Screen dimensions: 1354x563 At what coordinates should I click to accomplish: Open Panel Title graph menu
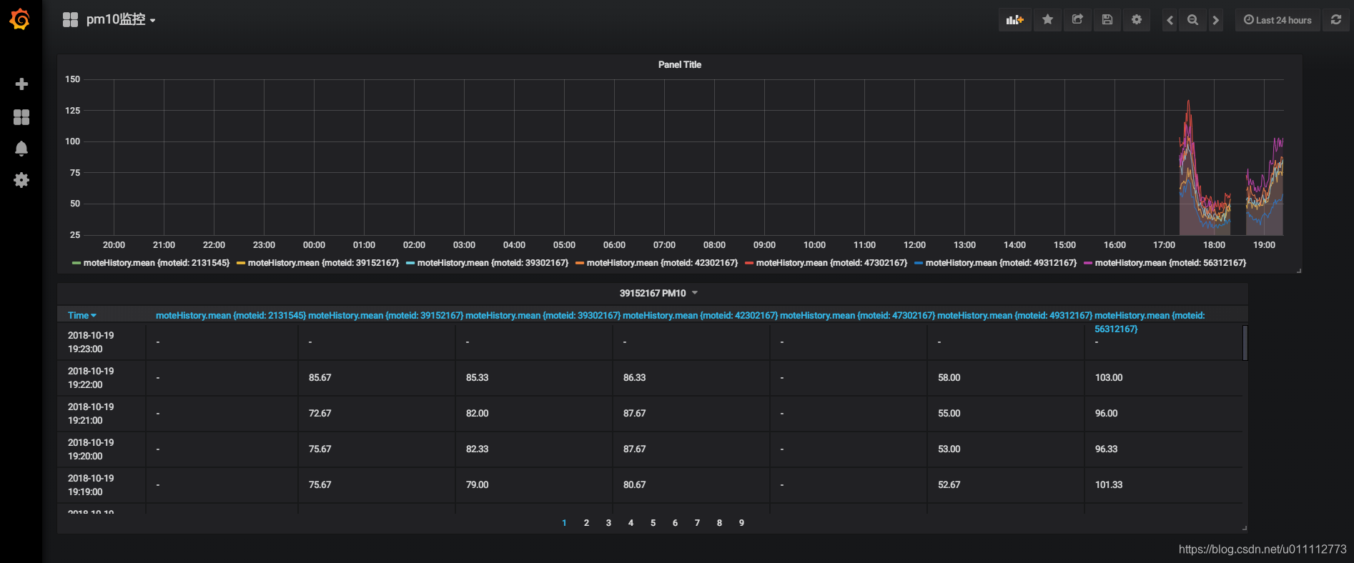[x=679, y=64]
